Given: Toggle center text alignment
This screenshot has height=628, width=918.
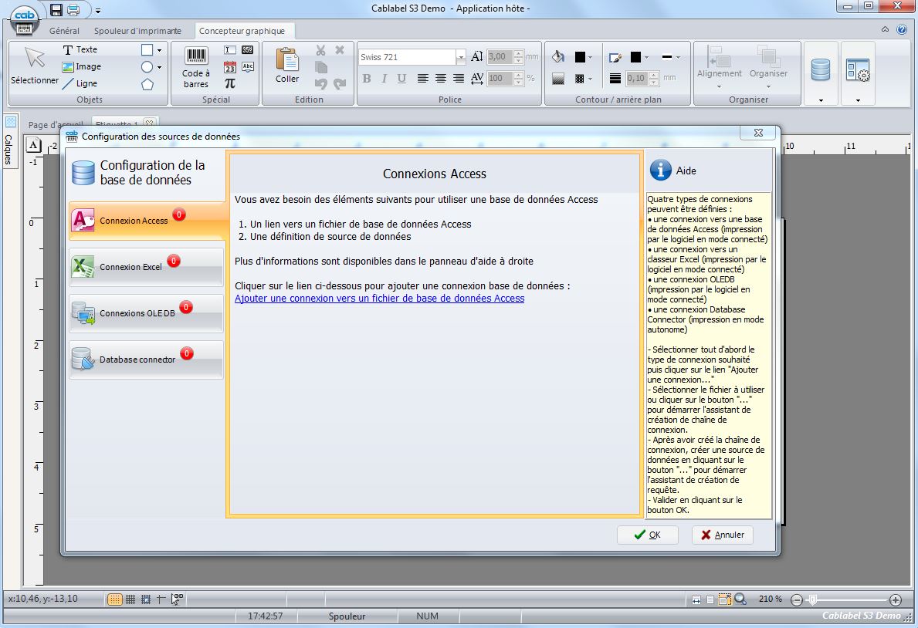Looking at the screenshot, I should pyautogui.click(x=441, y=79).
